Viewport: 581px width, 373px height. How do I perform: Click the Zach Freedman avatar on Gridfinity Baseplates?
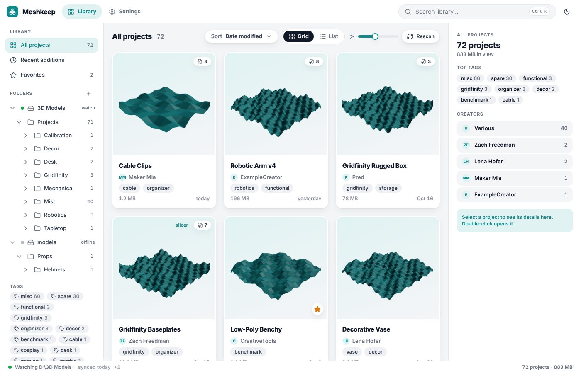point(122,341)
